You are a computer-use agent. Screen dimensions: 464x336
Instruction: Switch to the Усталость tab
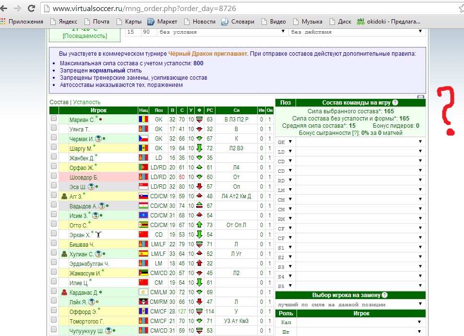coord(87,102)
